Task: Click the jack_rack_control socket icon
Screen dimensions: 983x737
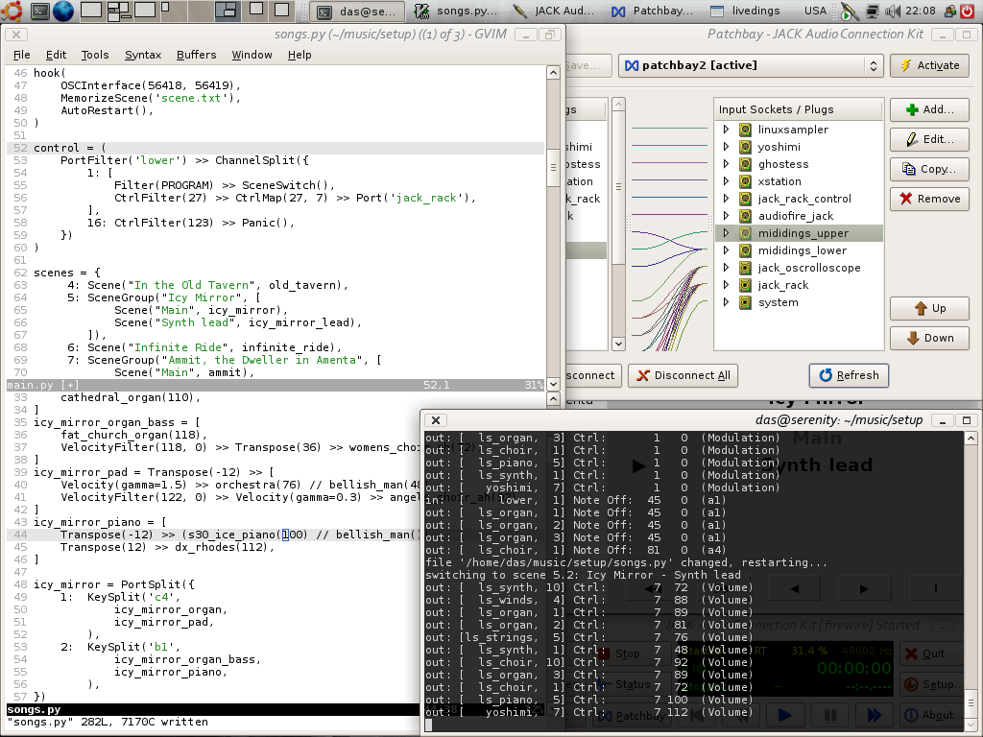Action: pyautogui.click(x=745, y=199)
